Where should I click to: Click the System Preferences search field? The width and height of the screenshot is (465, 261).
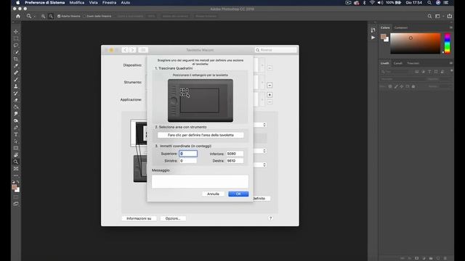click(x=276, y=50)
